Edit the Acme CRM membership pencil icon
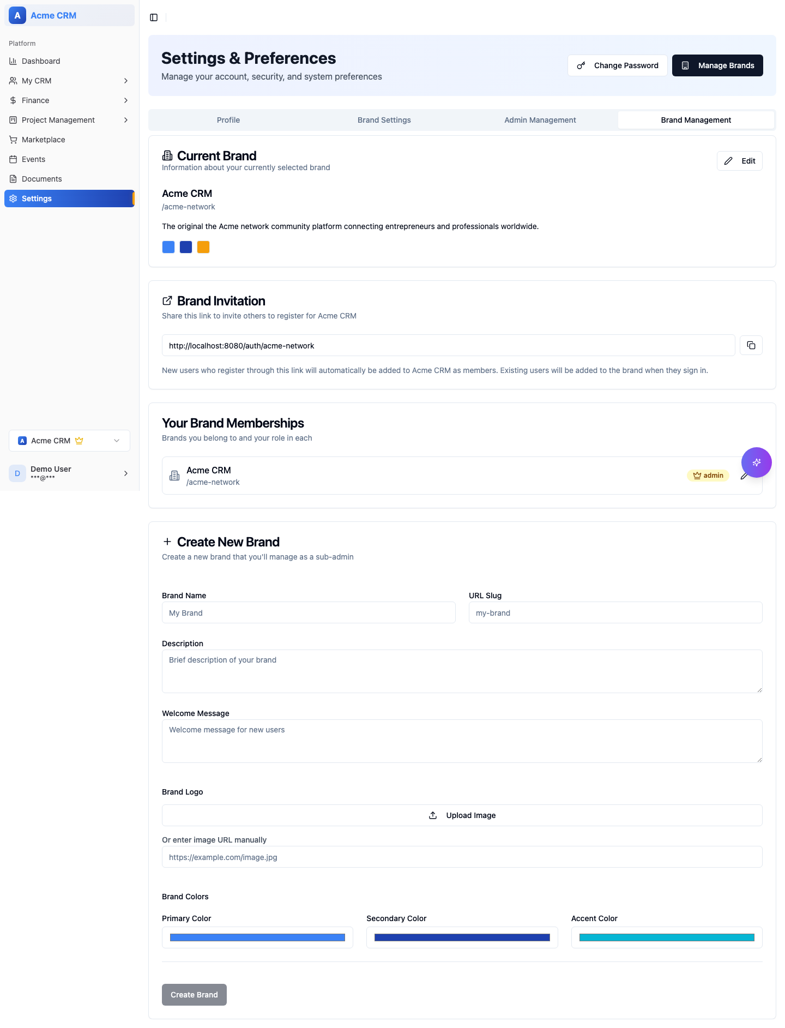Viewport: 785px width, 1028px height. point(744,476)
